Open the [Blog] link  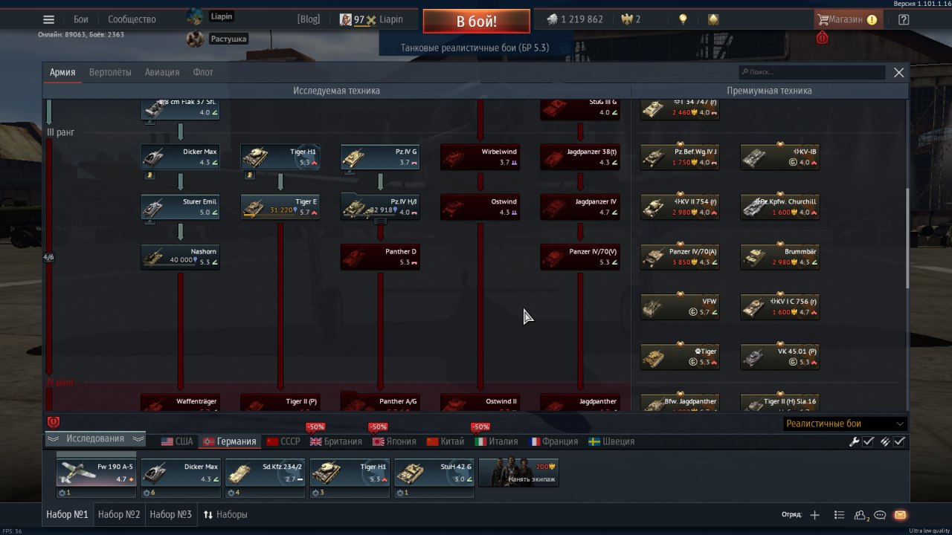(308, 19)
